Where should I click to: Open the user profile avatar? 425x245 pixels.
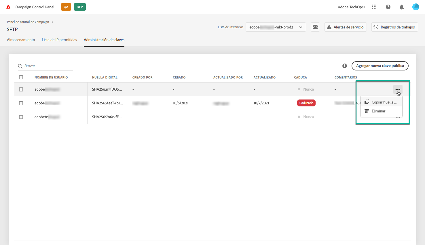pos(416,7)
